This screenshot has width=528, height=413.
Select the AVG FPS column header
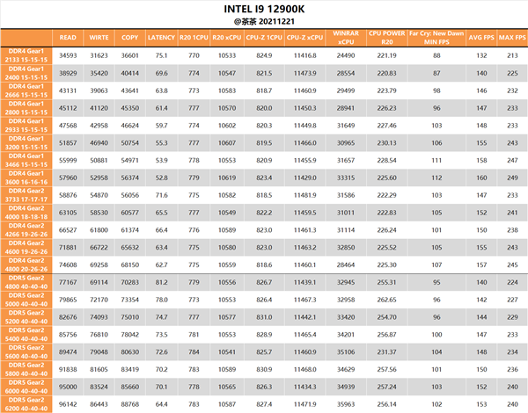[x=481, y=38]
